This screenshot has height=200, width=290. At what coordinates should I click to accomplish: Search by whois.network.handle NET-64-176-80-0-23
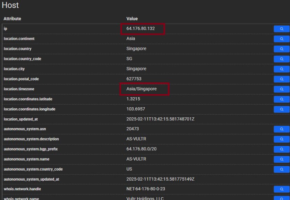point(281,189)
